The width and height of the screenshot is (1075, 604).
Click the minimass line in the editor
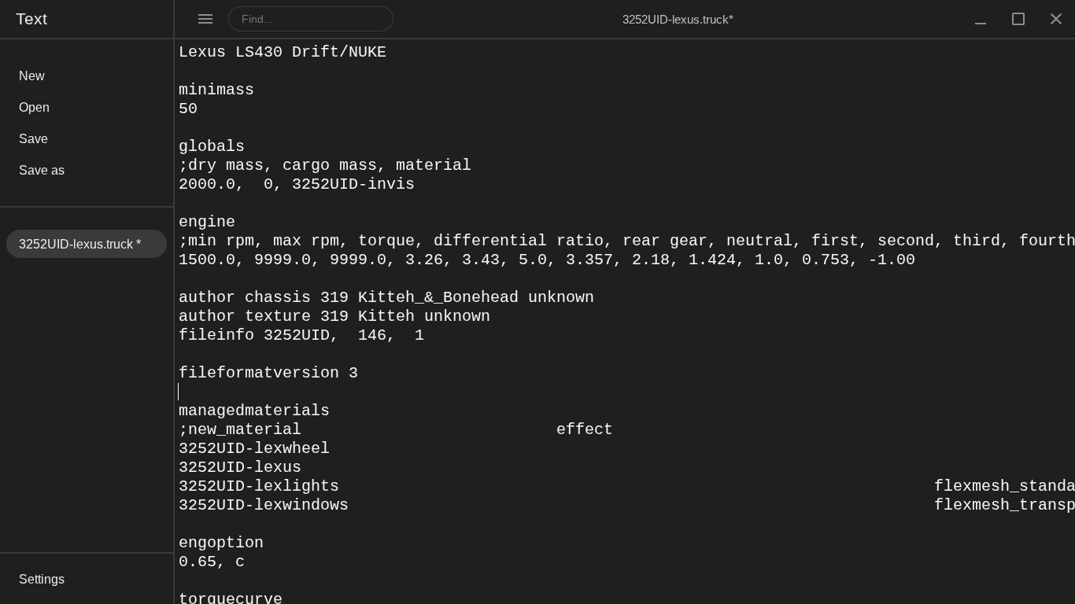point(216,90)
